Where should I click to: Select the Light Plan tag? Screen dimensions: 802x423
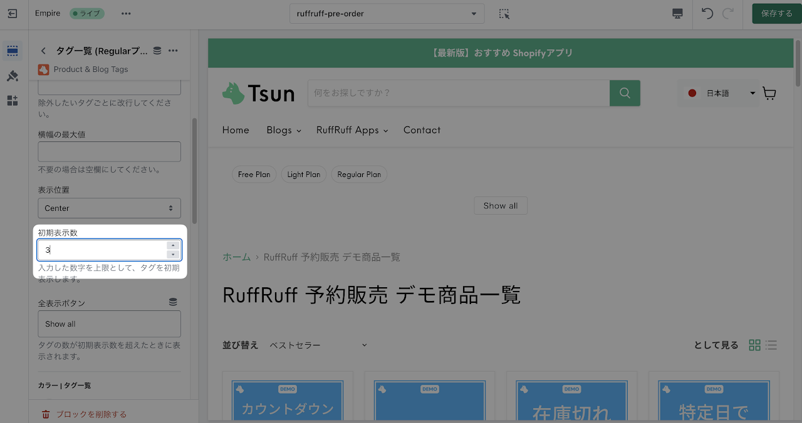click(x=303, y=175)
